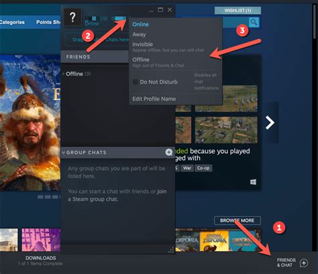
Task: Close the friends list window
Action: pos(170,10)
